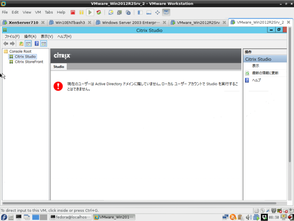Click the vertical scrollbar of VM view
Image resolution: width=294 pixels, height=221 pixels.
(290, 95)
